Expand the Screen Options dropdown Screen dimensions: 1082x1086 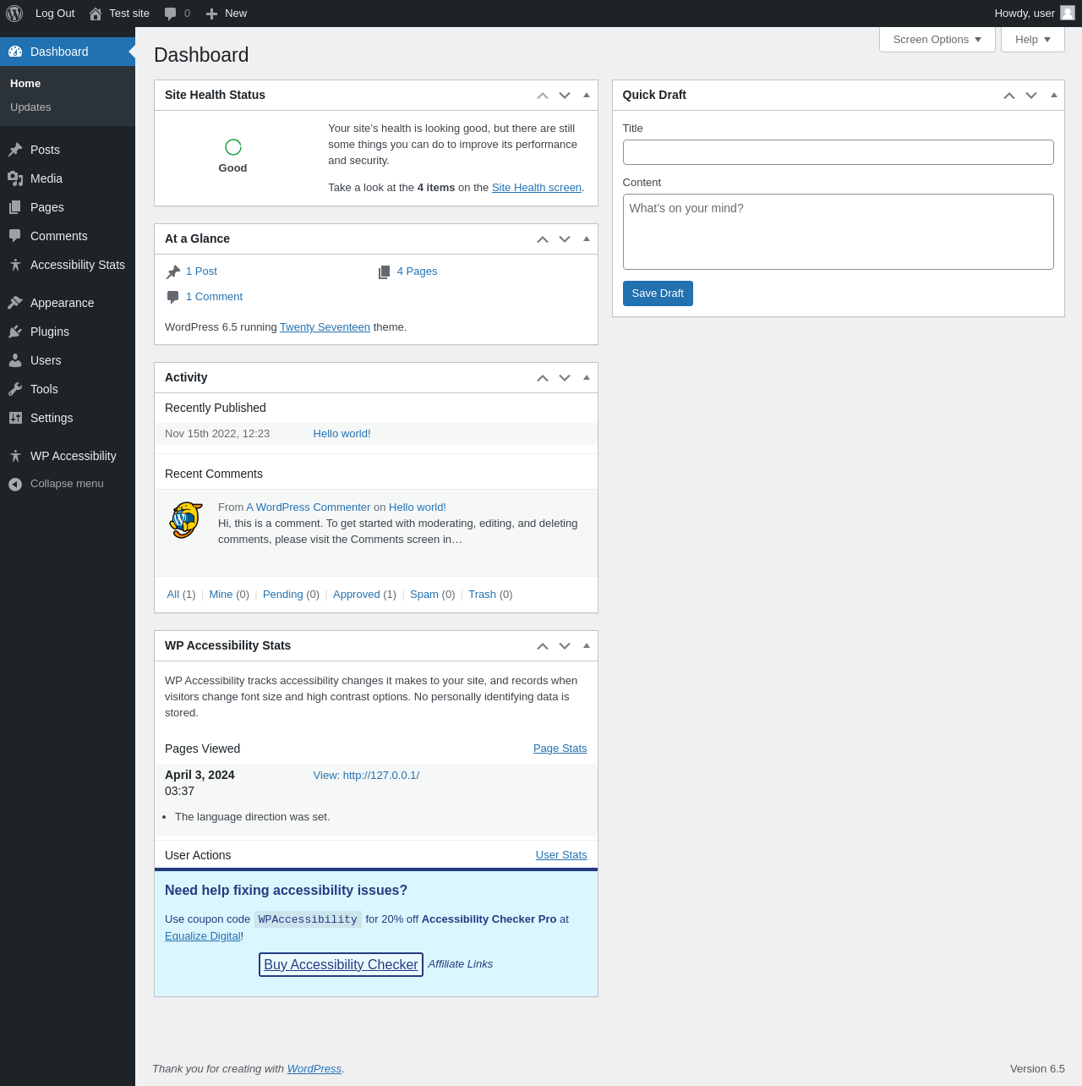(x=937, y=40)
